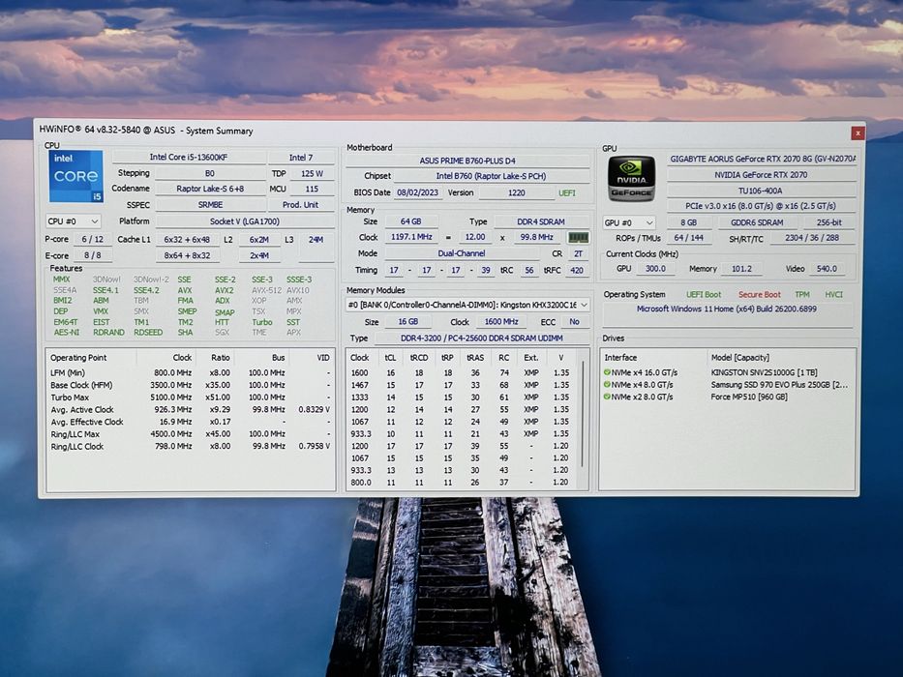Screen dimensions: 903x677
Task: Click the PCIe v3.0 x16 link field
Action: point(762,206)
